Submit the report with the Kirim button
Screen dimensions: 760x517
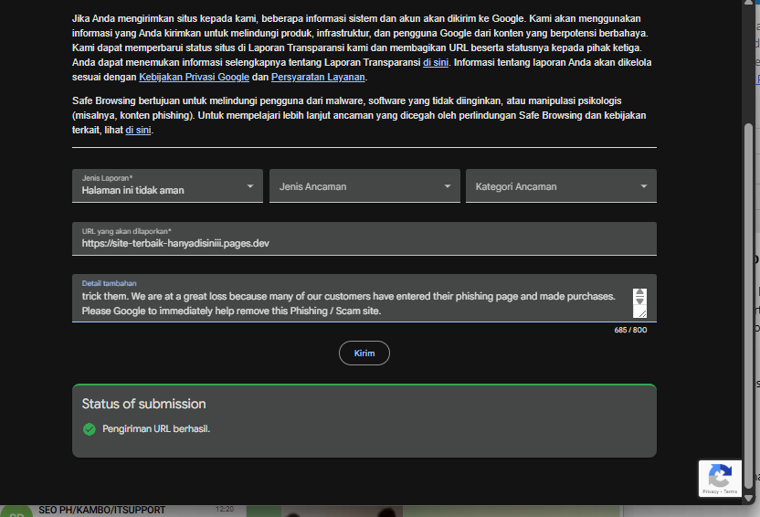pos(364,353)
